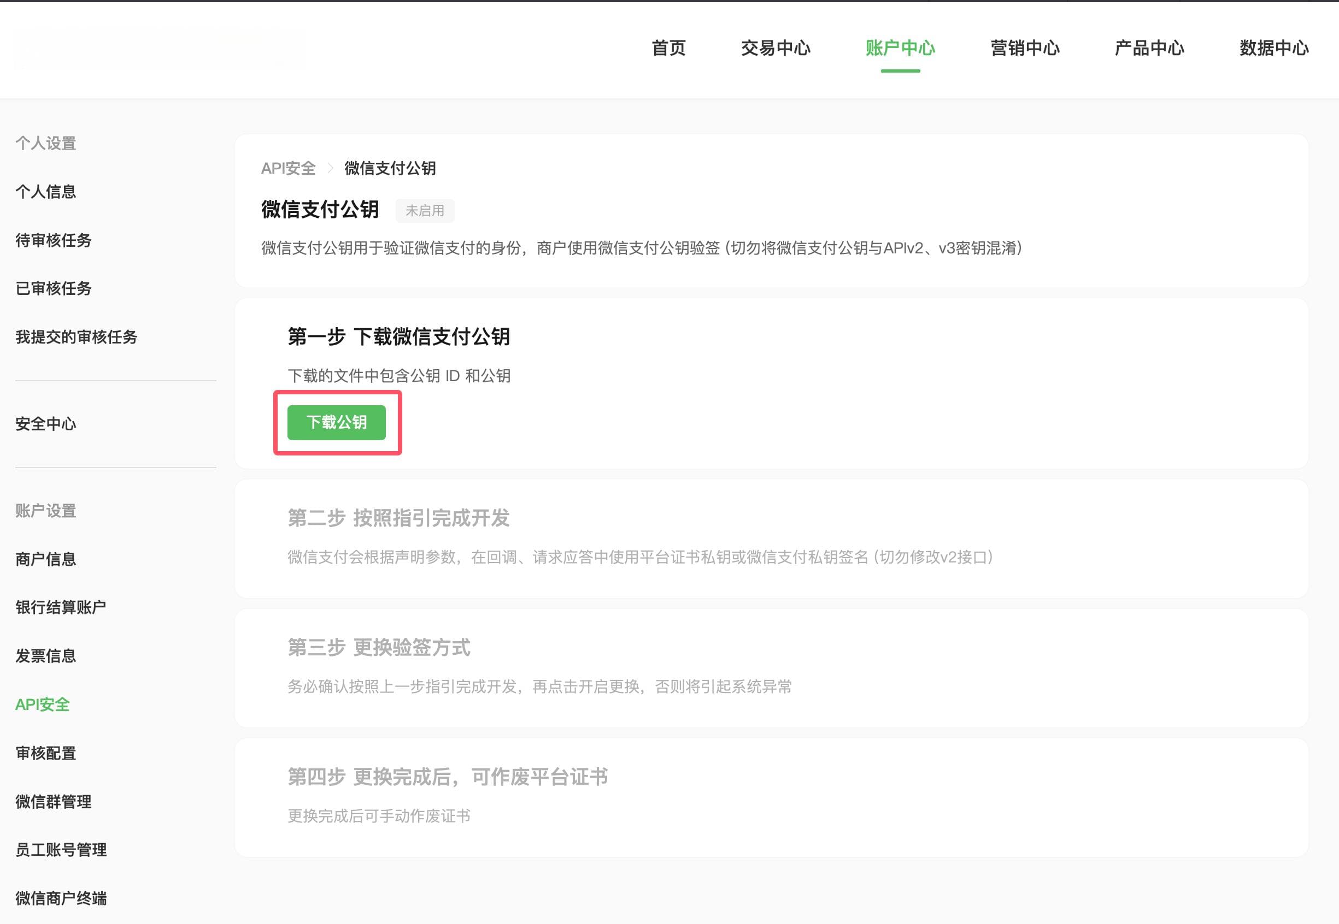Go to 营销中心 tab
The image size is (1339, 924).
coord(1025,48)
